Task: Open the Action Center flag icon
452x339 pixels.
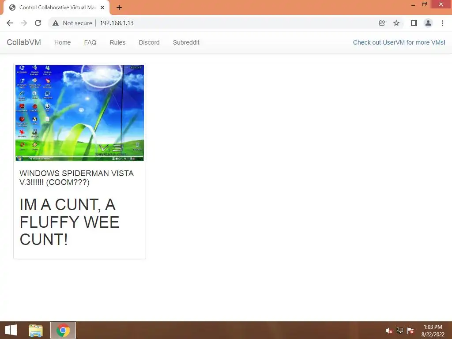Action: (411, 330)
